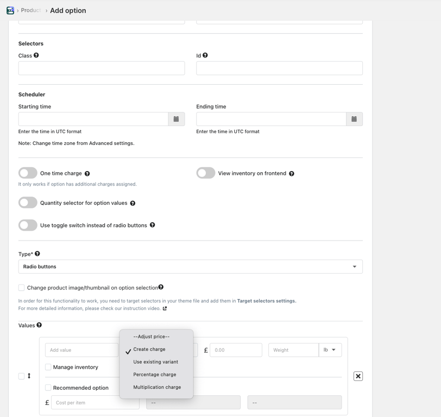This screenshot has width=441, height=417.
Task: Click the app logo icon in breadcrumb
Action: 10,10
